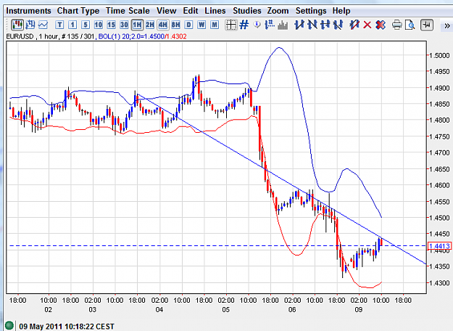
Task: Open the Zoom menu
Action: (x=278, y=11)
